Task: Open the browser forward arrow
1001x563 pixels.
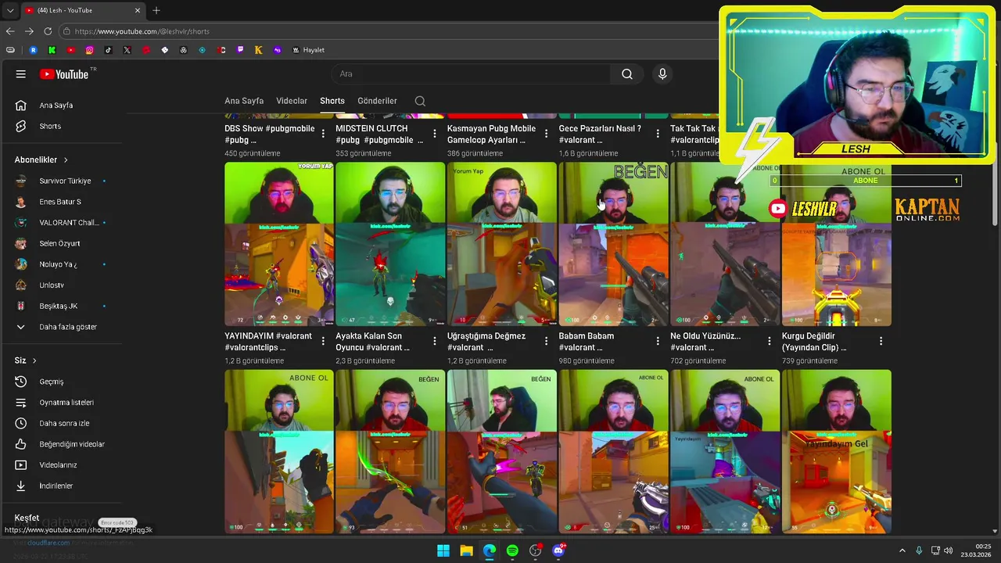Action: pos(29,31)
